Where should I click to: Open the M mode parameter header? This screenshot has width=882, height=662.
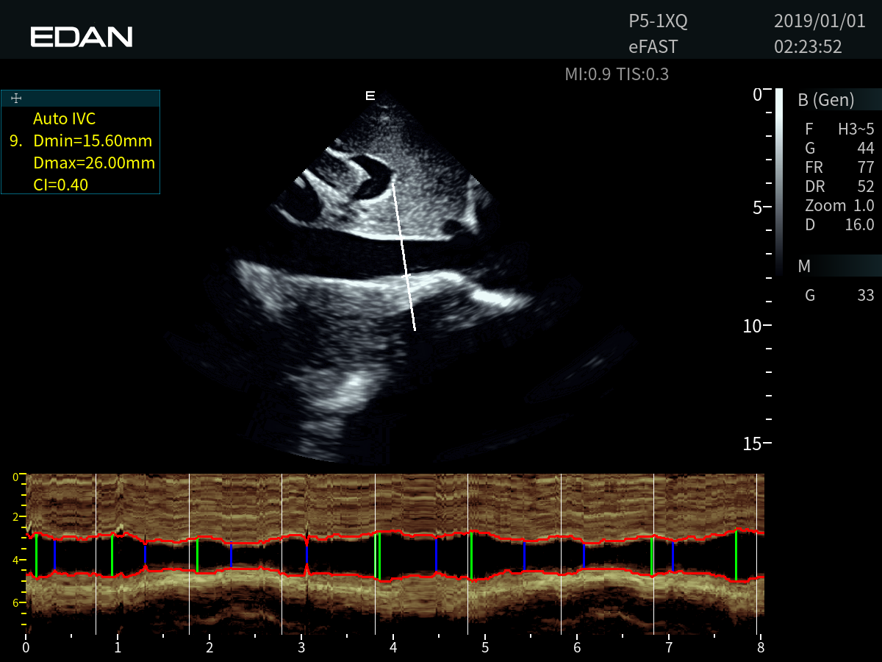(804, 266)
